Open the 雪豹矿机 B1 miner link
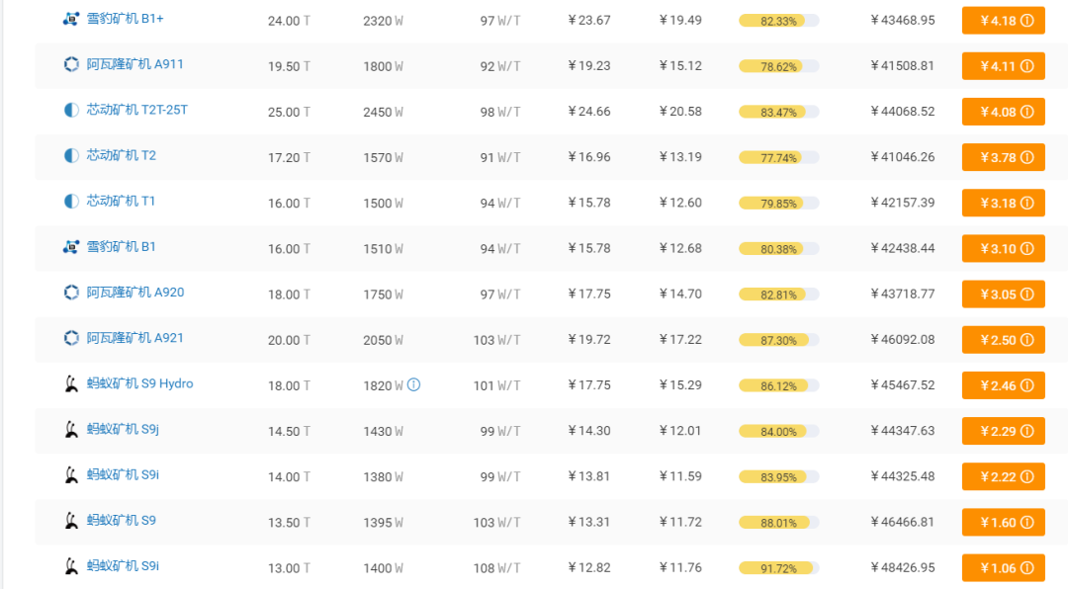The width and height of the screenshot is (1068, 589). 121,247
